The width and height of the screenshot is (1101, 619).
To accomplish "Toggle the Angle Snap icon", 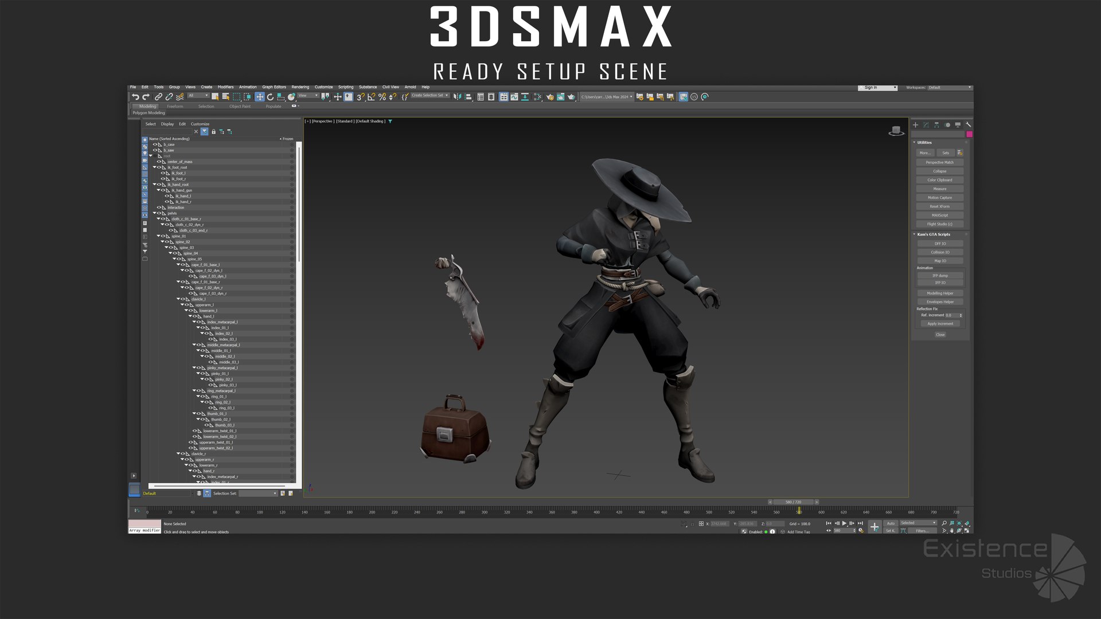I will [x=372, y=97].
